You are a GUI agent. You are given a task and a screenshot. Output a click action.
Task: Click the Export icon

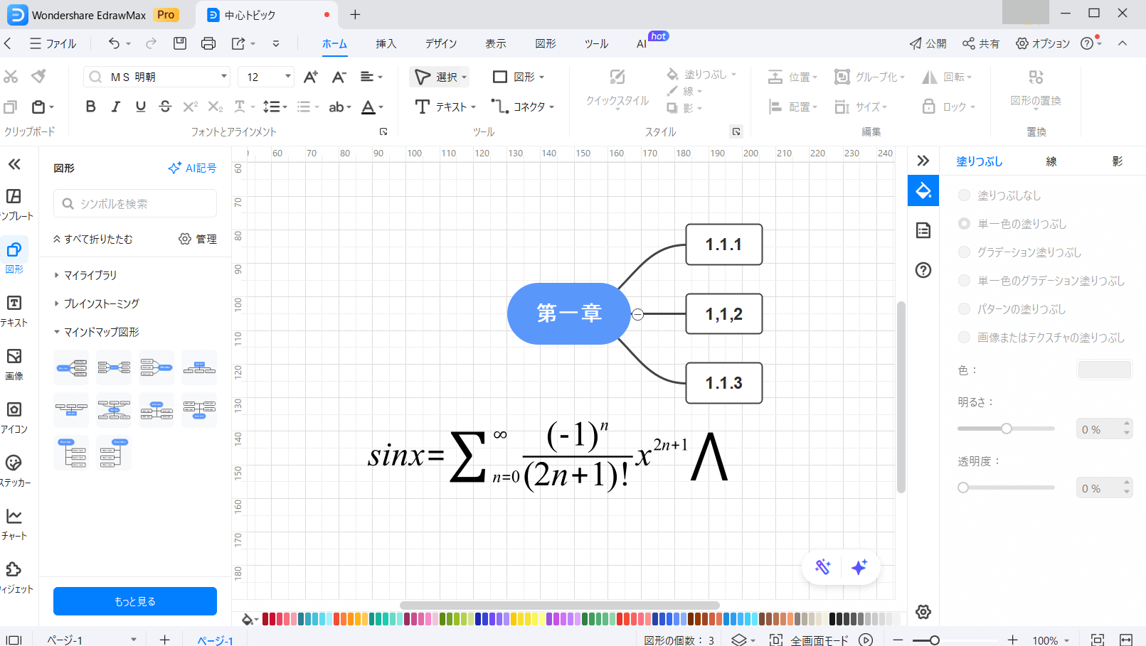tap(238, 43)
